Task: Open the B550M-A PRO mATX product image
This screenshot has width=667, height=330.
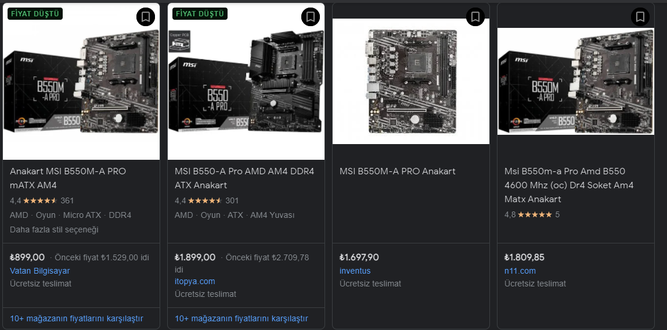Action: (x=81, y=81)
